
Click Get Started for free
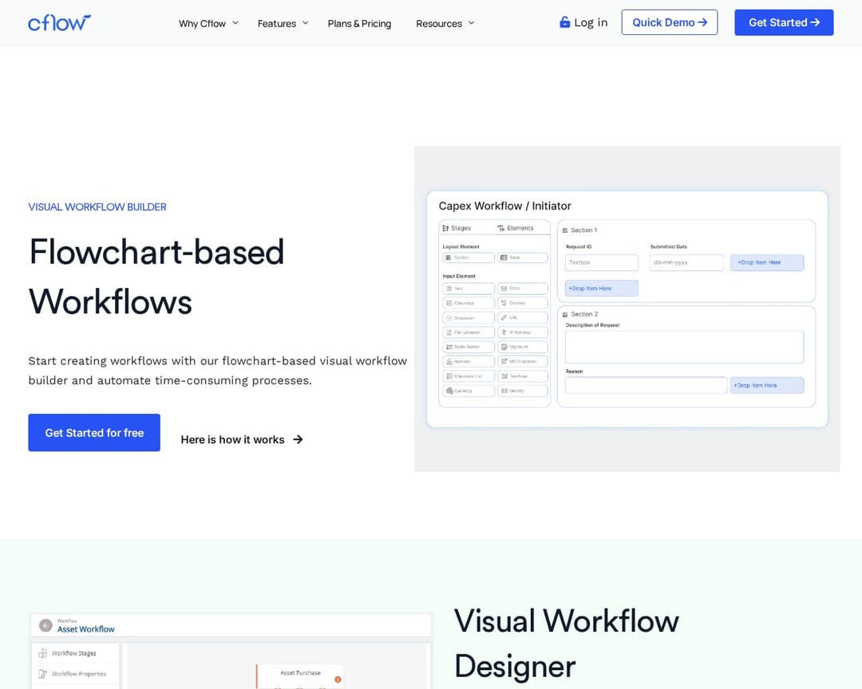[94, 432]
